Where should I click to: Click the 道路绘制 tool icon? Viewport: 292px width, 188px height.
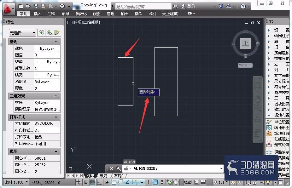[x=269, y=152]
